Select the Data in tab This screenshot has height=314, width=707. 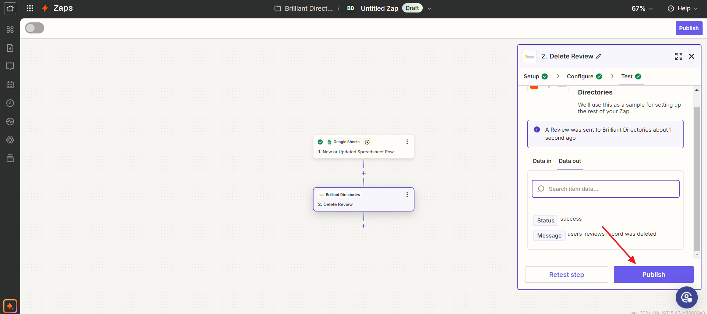pos(542,161)
